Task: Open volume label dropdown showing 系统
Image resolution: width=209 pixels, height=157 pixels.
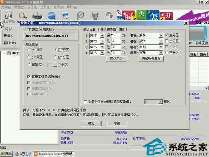Action: pos(161,36)
